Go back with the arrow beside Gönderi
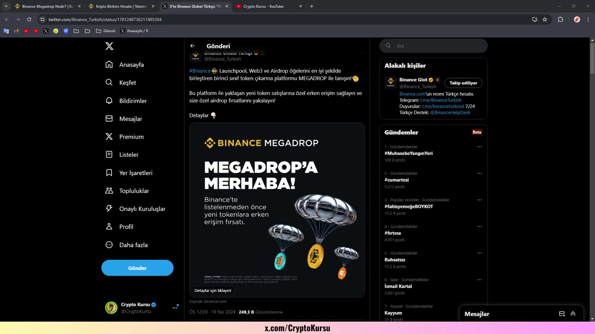Viewport: 595px width, 334px height. 192,46
